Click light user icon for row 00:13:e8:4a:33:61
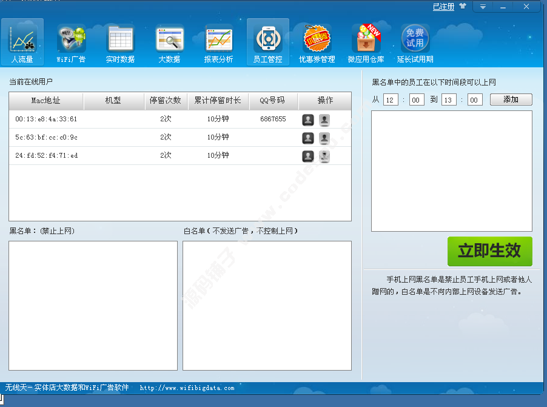Viewport: 547px width, 407px height. tap(324, 120)
